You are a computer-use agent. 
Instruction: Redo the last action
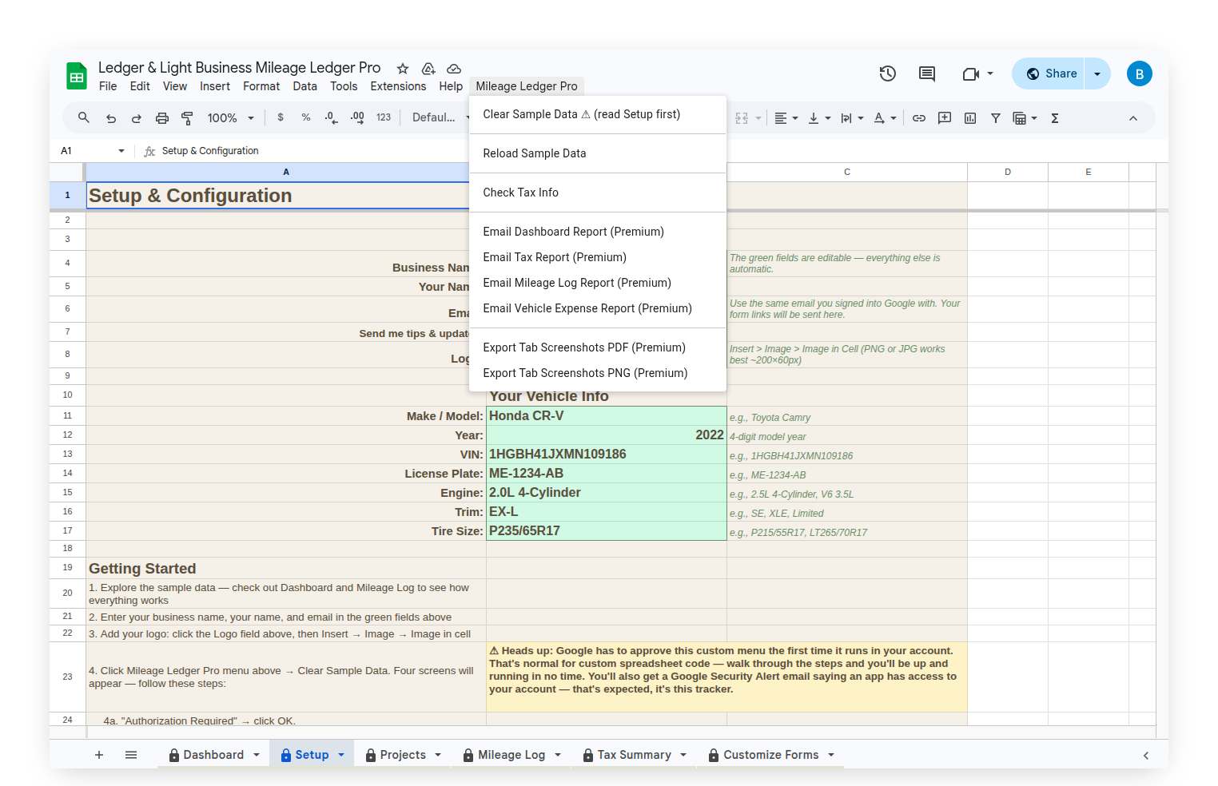point(137,117)
